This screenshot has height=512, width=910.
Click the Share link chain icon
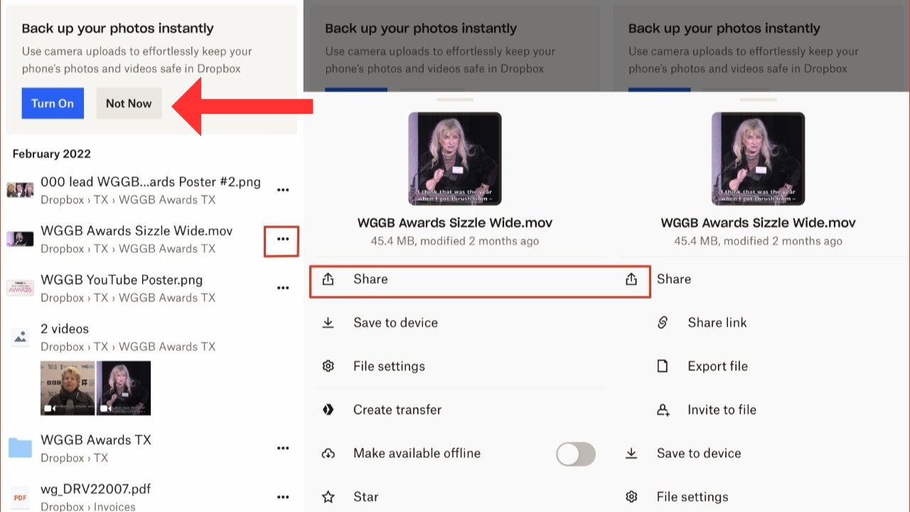[663, 323]
